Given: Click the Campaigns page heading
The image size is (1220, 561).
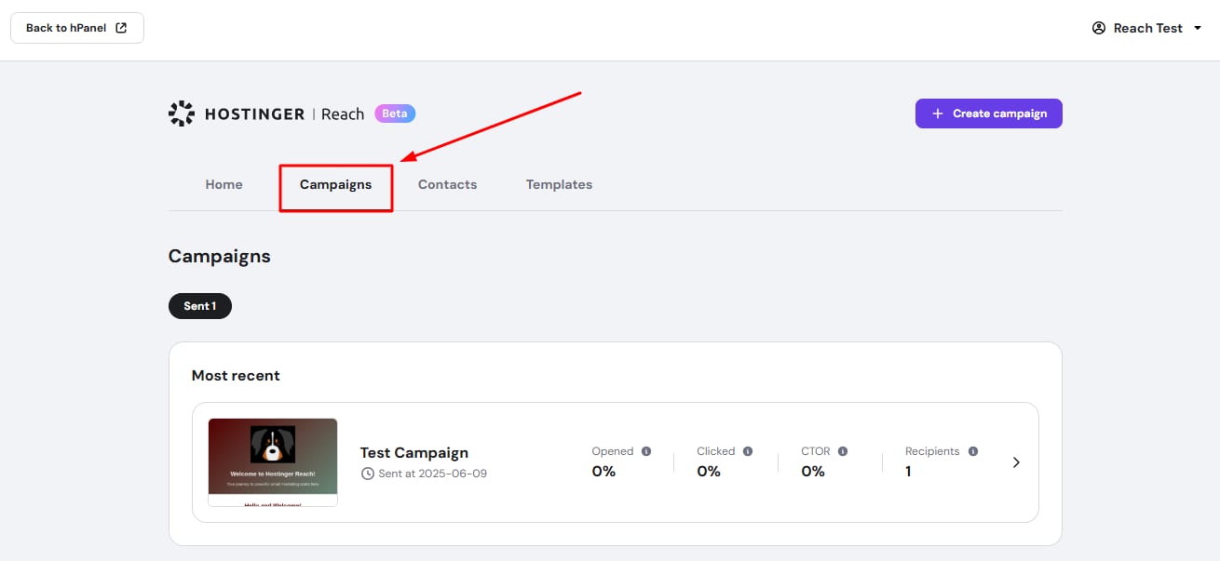Looking at the screenshot, I should coord(220,256).
